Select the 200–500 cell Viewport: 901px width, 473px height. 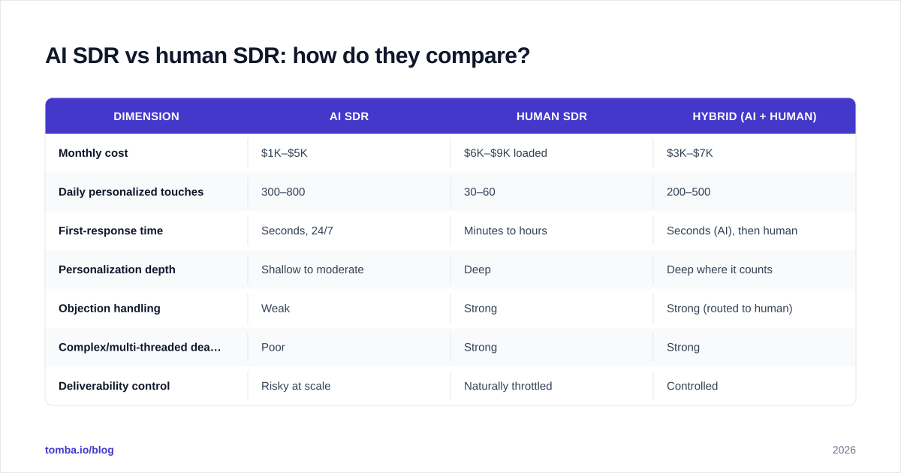(x=755, y=192)
